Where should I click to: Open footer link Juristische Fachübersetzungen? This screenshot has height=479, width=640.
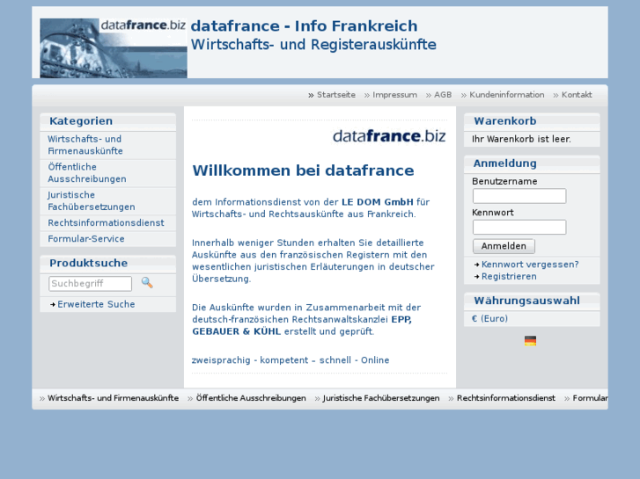[x=381, y=398]
